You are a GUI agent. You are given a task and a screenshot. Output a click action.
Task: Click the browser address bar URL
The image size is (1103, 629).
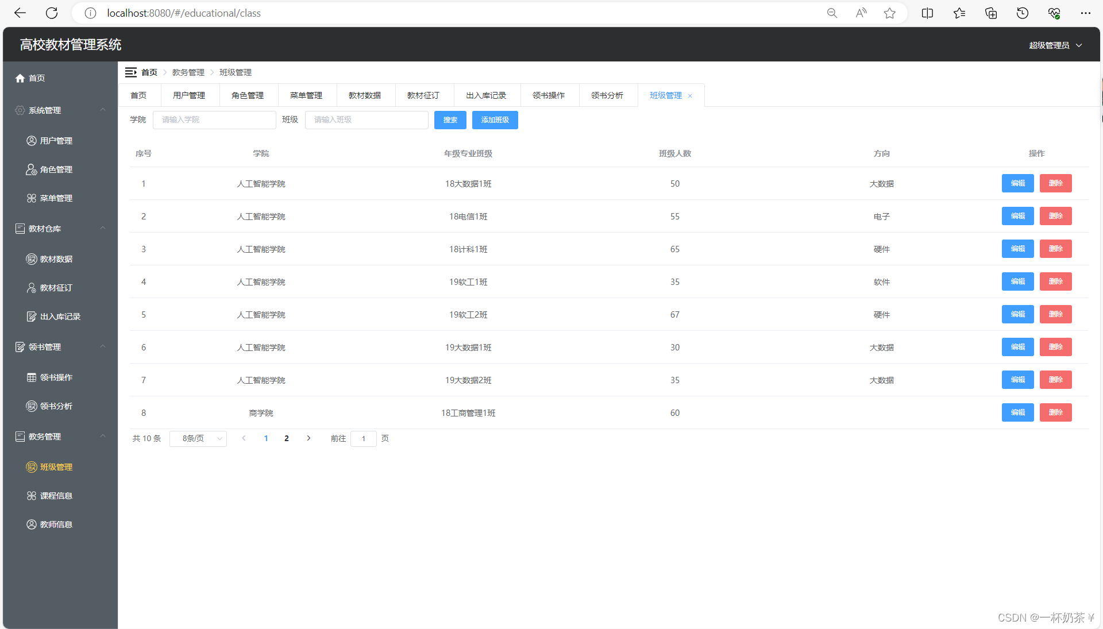[184, 13]
